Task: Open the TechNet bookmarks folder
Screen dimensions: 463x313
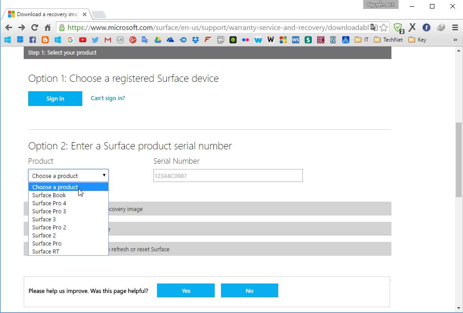Action: (388, 40)
